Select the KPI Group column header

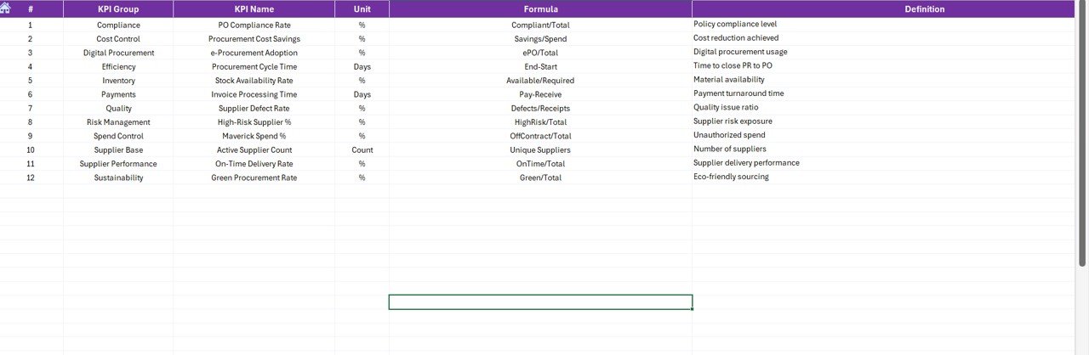(x=118, y=9)
